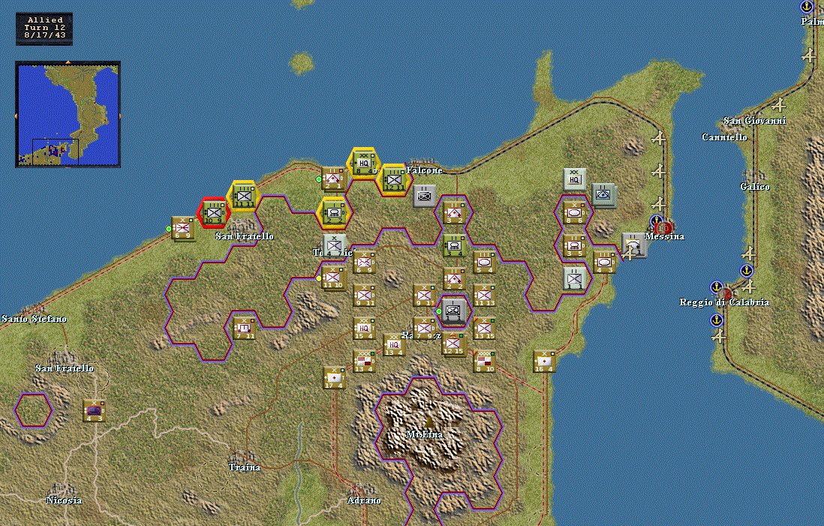This screenshot has width=824, height=526.
Task: Select the 11-13 infantry brigade
Action: (x=484, y=296)
